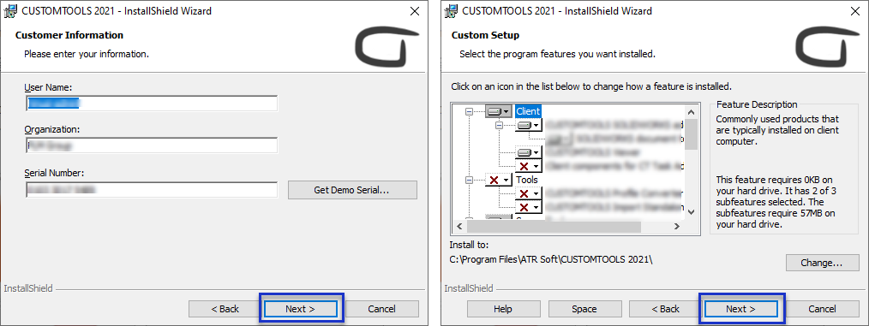Image resolution: width=869 pixels, height=326 pixels.
Task: Click Next in Customer Information dialog
Action: pyautogui.click(x=301, y=309)
